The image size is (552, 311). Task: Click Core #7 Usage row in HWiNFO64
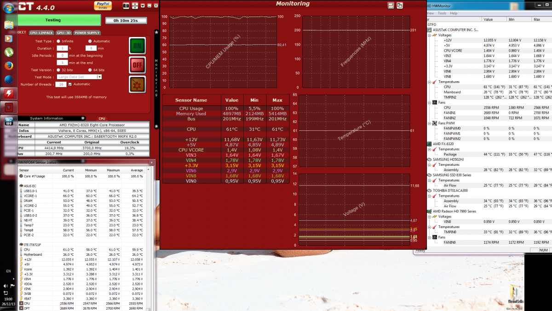coord(83,176)
